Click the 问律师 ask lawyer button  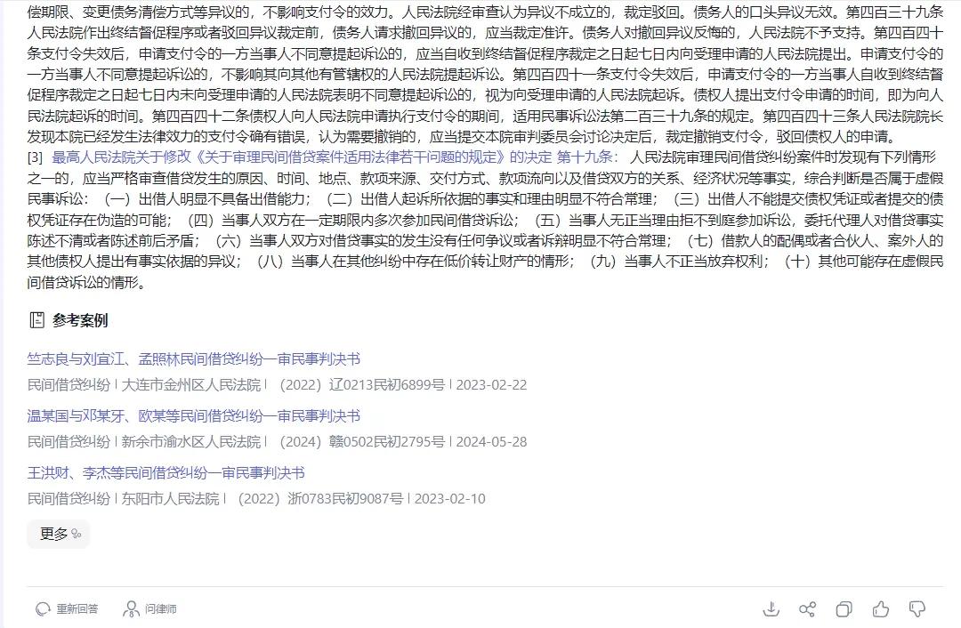pyautogui.click(x=149, y=609)
